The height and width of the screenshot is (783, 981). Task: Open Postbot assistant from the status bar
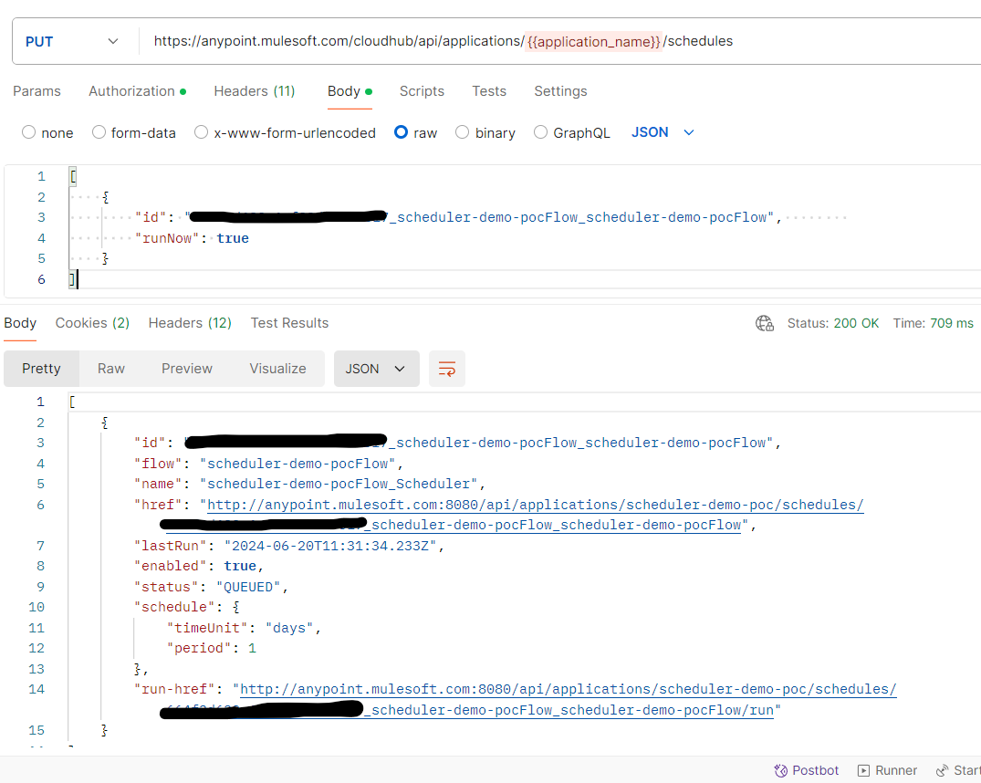click(x=807, y=770)
